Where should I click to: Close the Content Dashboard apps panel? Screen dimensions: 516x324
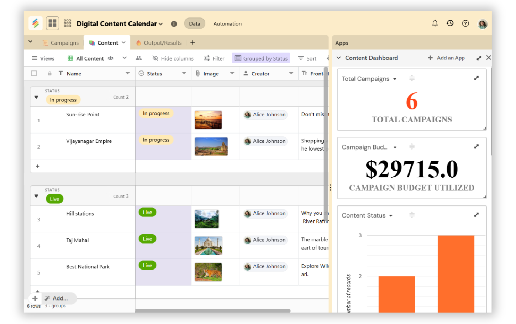pos(489,58)
